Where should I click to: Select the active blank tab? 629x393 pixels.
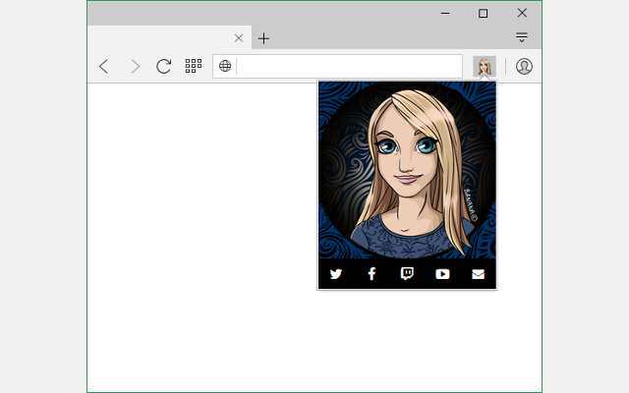(169, 37)
